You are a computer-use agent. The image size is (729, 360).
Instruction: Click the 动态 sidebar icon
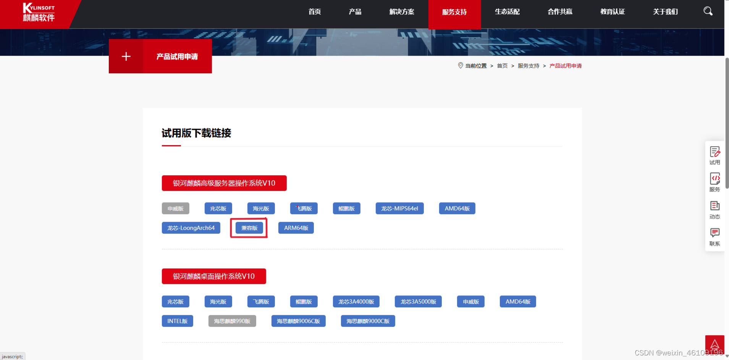(x=715, y=210)
